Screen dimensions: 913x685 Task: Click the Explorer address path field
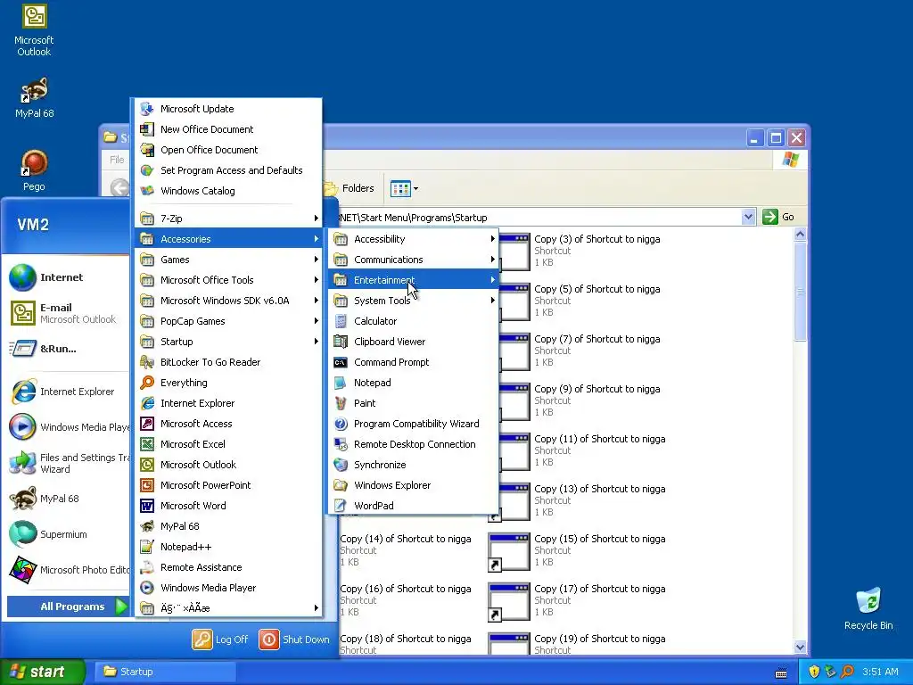[x=539, y=218]
